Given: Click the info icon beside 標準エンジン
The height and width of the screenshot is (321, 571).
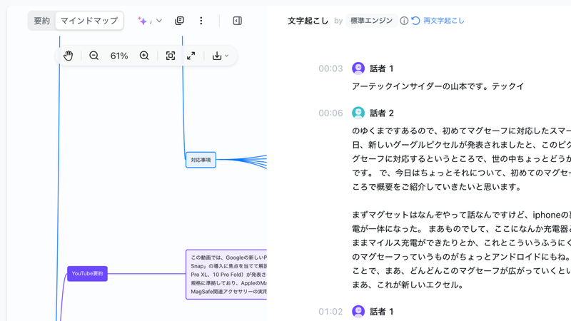Looking at the screenshot, I should 404,21.
